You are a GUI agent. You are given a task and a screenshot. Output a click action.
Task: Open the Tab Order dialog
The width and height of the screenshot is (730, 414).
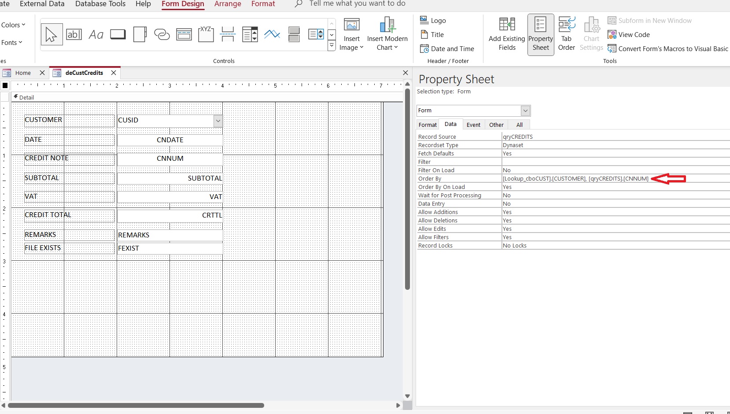(x=566, y=34)
